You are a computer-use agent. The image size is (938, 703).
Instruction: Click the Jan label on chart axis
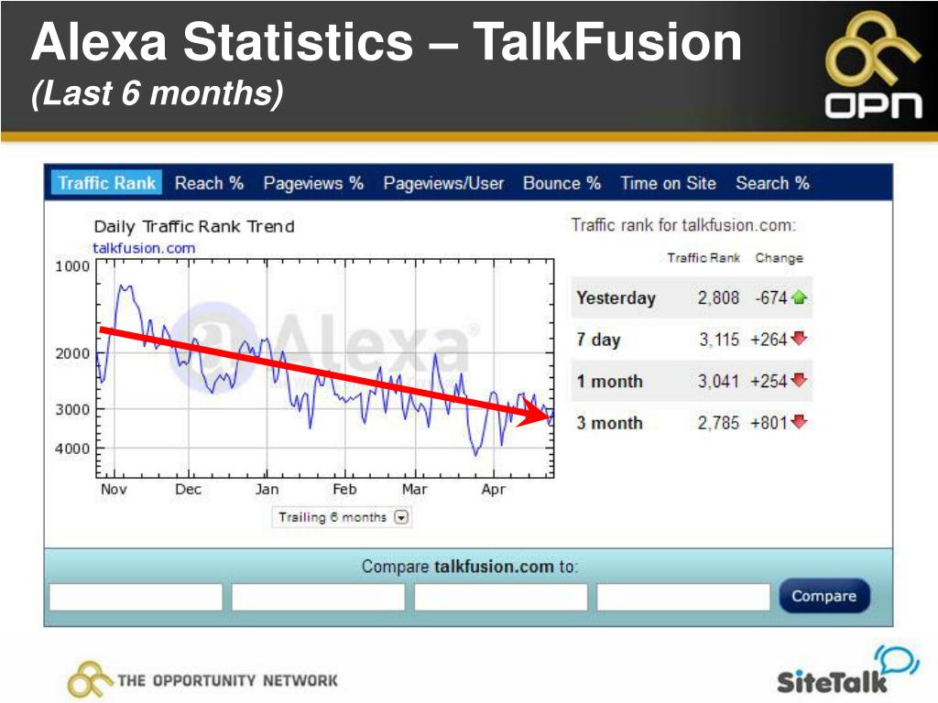click(267, 489)
